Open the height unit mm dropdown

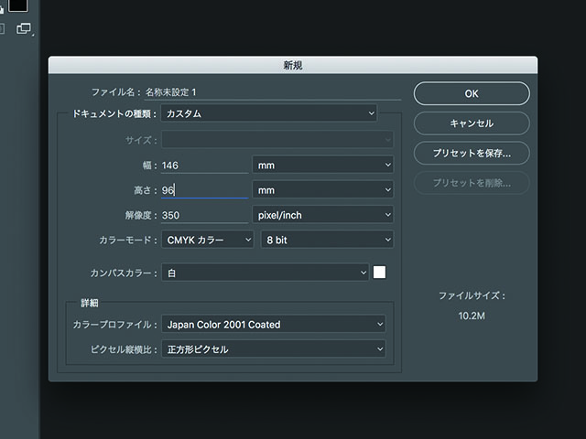(323, 189)
